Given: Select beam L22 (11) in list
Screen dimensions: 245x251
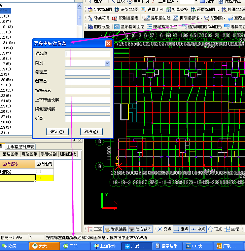Looking at the screenshot, I should click(x=6, y=90).
